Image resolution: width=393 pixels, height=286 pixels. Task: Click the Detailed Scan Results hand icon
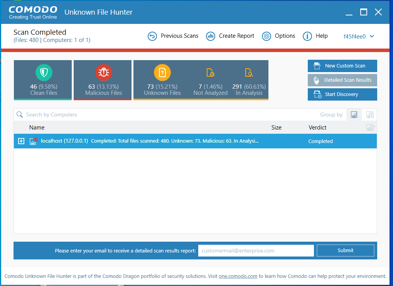[x=316, y=80]
